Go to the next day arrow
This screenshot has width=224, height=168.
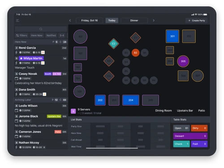click(x=154, y=21)
